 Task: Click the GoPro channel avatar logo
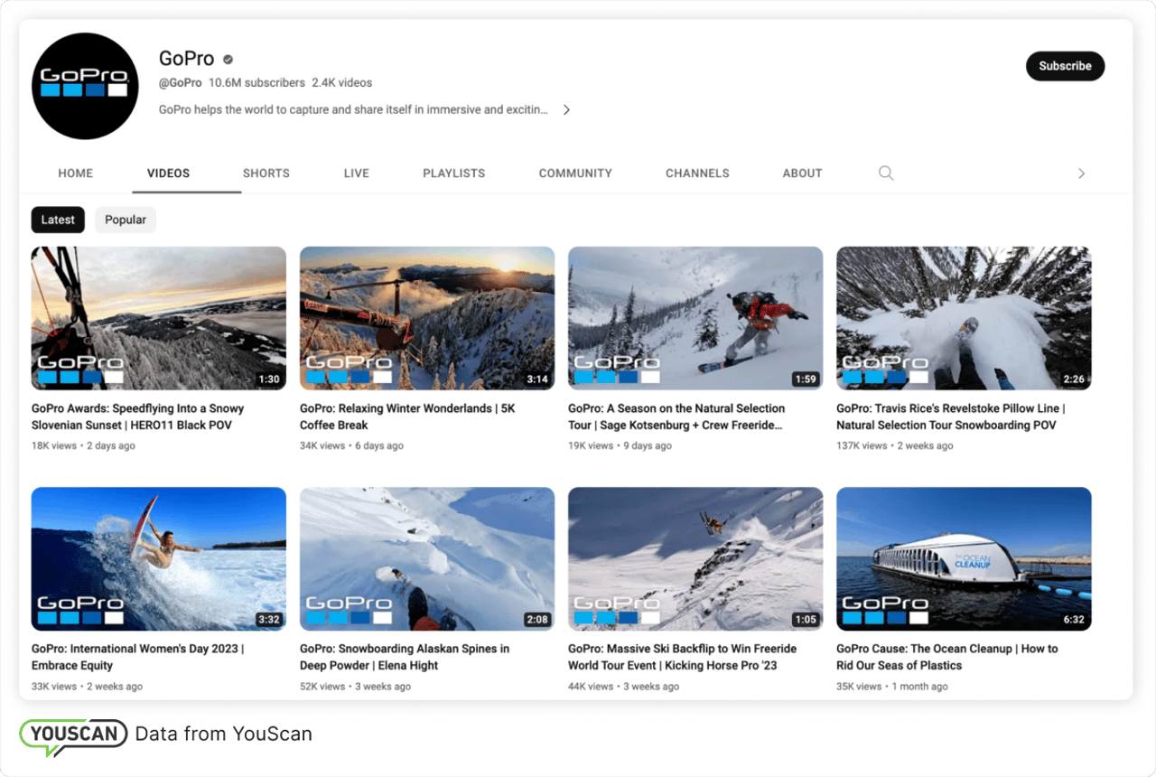85,87
